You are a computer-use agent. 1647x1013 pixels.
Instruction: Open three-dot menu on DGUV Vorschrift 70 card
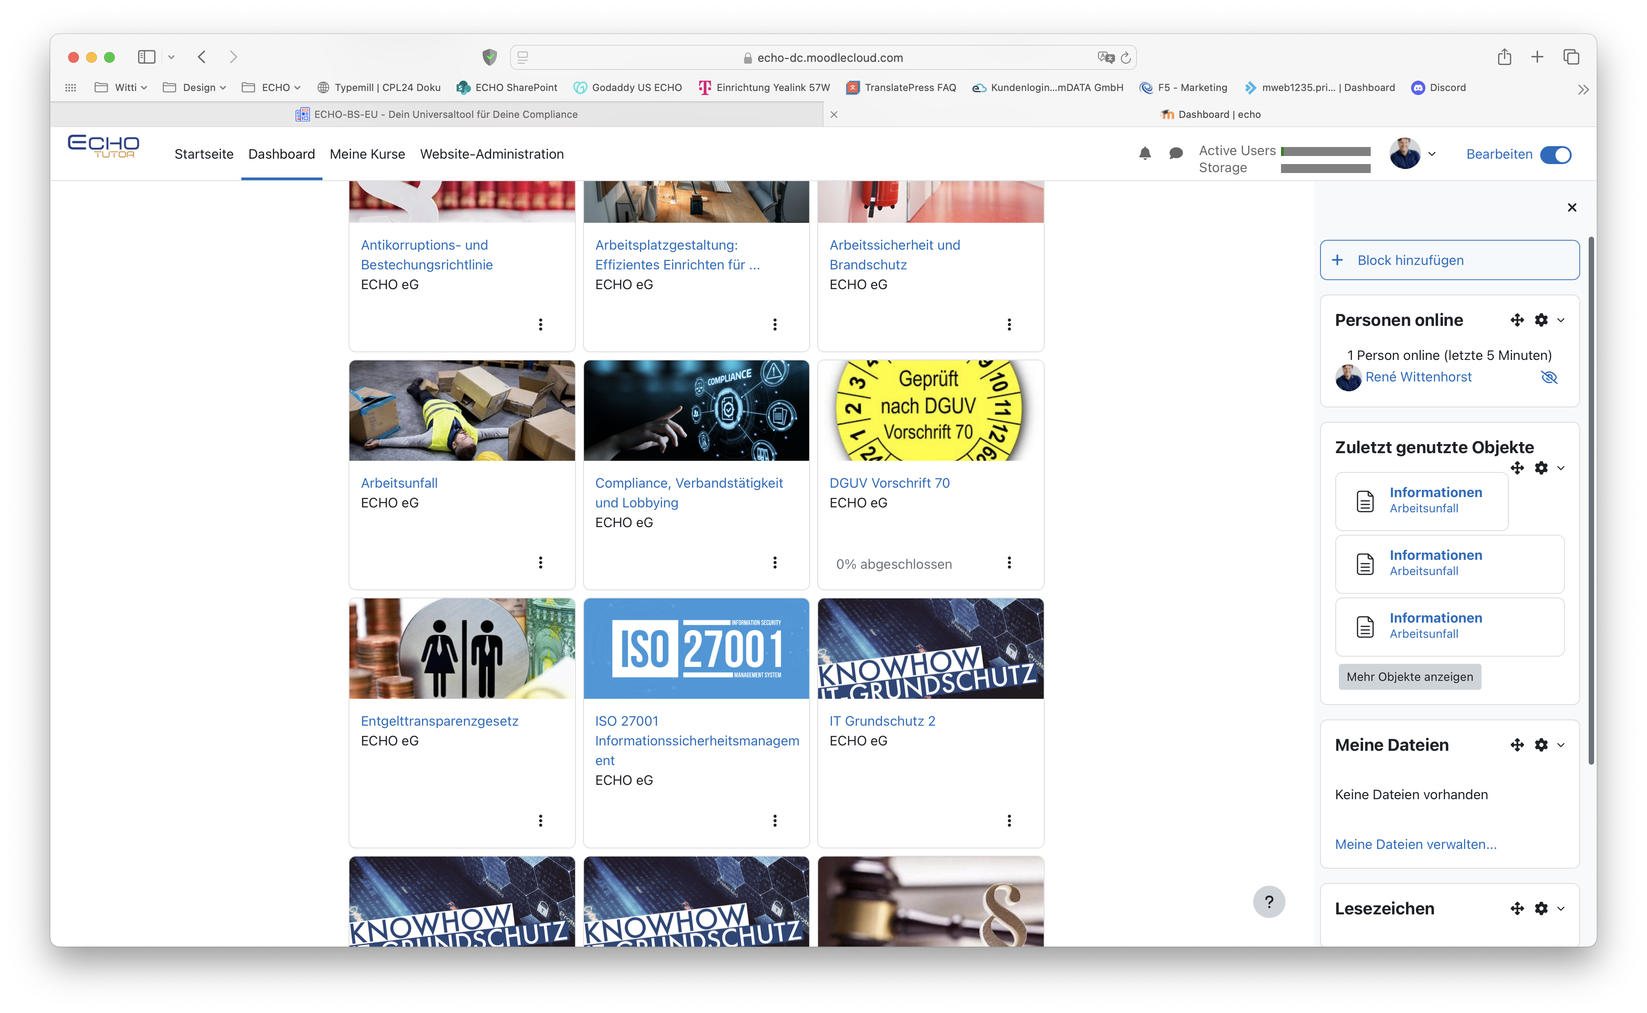click(1009, 563)
